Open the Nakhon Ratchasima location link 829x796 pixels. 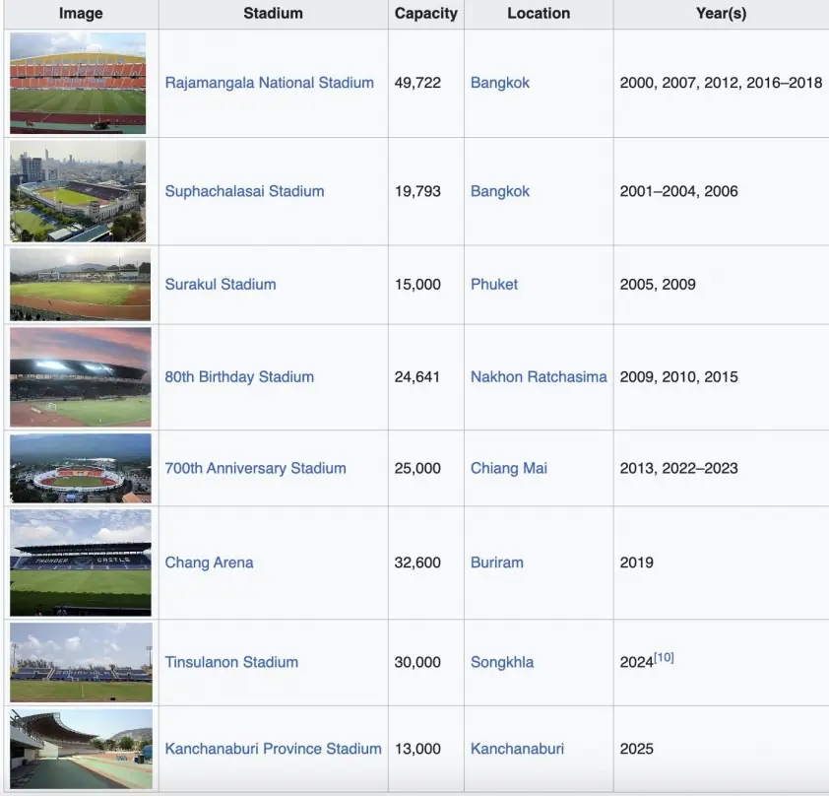[x=539, y=376]
